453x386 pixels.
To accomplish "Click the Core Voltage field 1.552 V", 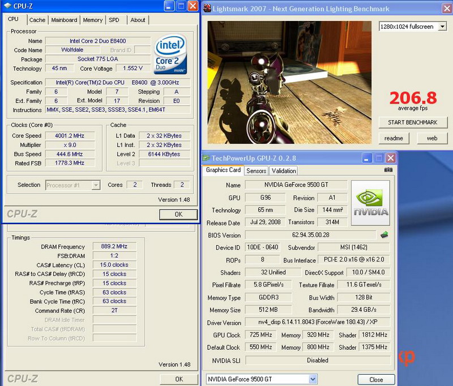I will coord(133,68).
